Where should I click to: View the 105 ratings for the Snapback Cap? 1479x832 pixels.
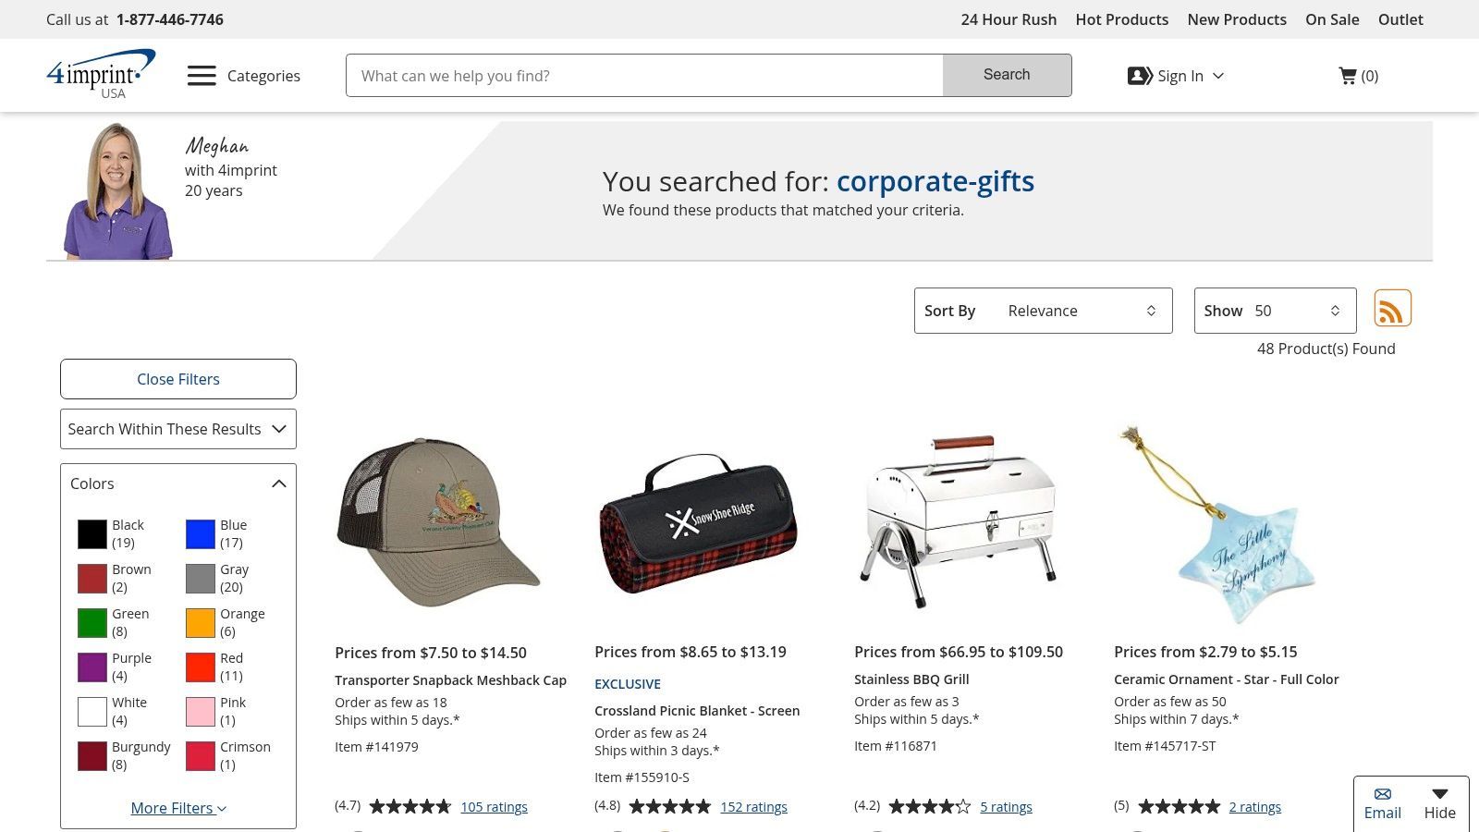coord(494,806)
